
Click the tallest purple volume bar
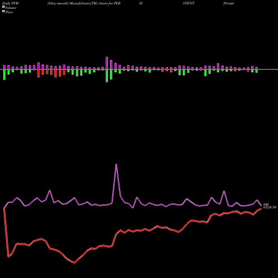(107, 63)
